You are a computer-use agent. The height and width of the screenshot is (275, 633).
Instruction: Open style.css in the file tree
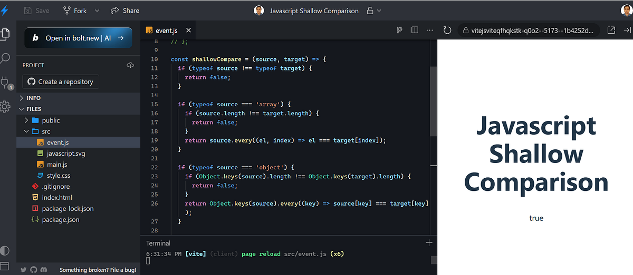tap(78, 175)
